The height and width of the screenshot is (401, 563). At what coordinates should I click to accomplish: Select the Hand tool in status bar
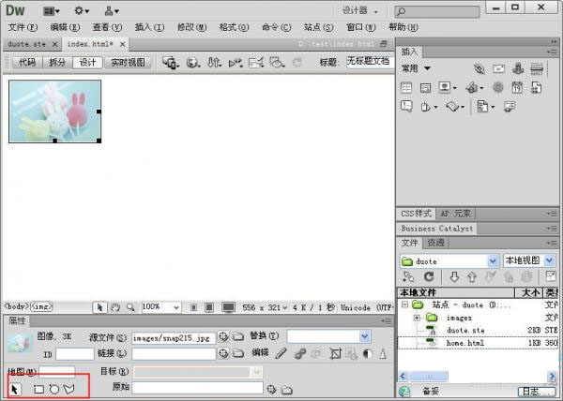point(114,306)
